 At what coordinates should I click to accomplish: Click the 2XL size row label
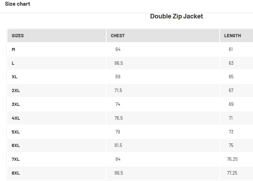pos(16,91)
